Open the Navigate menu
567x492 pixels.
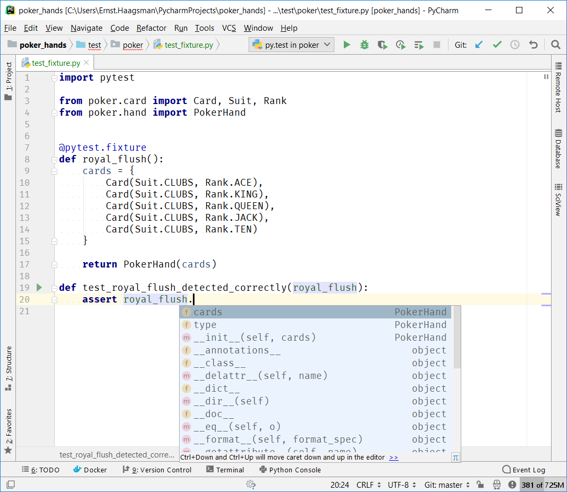[x=87, y=28]
